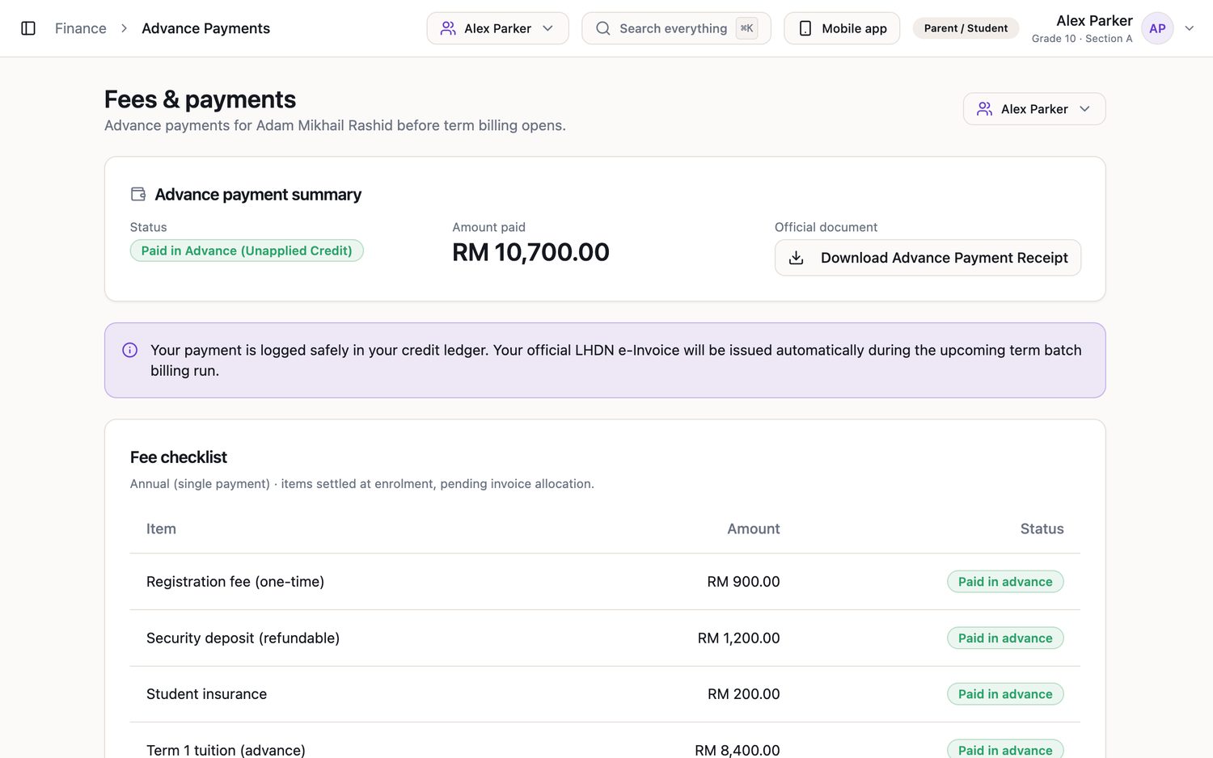Open the Alex Parker selector in top bar
This screenshot has width=1213, height=758.
[x=497, y=28]
